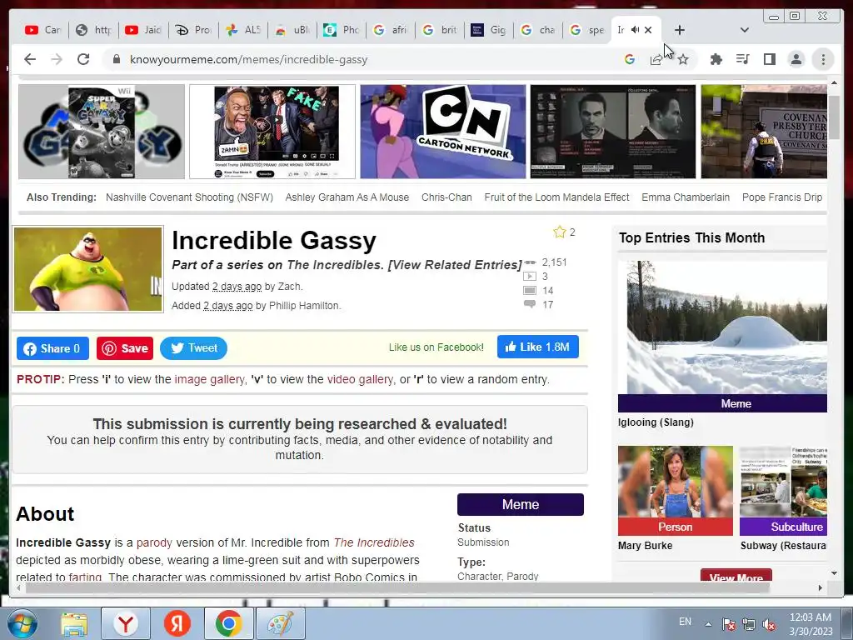Open the Chrome three-dot menu
Image resolution: width=853 pixels, height=640 pixels.
[x=823, y=59]
